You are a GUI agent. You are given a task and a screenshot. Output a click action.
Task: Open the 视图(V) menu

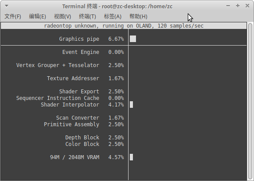[x=63, y=17]
